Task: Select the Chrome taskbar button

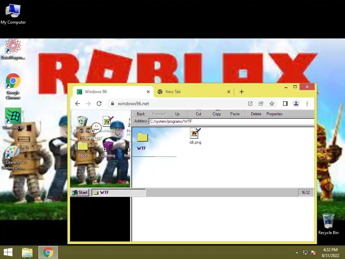Action: point(48,252)
